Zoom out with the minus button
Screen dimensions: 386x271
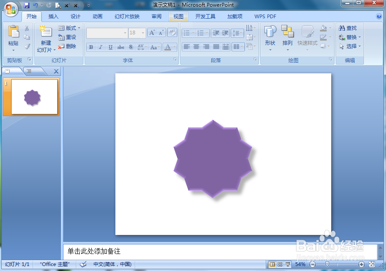click(x=313, y=264)
